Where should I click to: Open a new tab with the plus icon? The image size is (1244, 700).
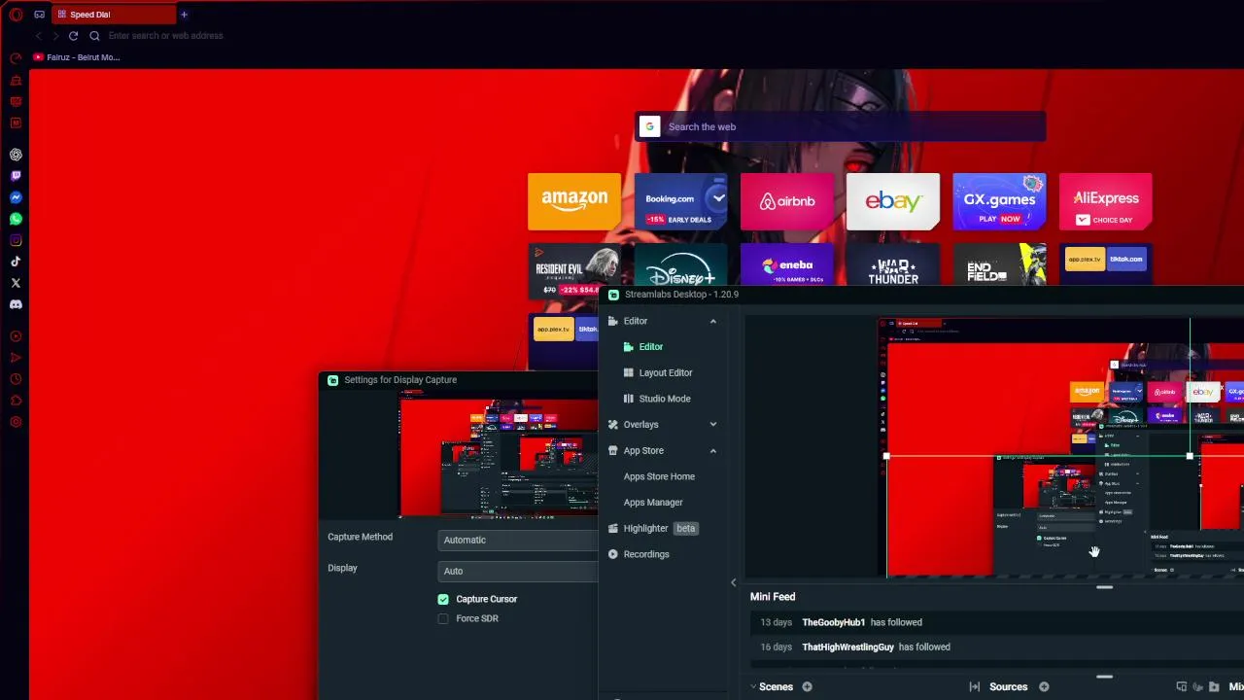[184, 15]
